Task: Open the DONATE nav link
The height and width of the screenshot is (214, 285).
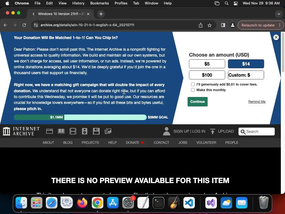Action: tap(135, 143)
